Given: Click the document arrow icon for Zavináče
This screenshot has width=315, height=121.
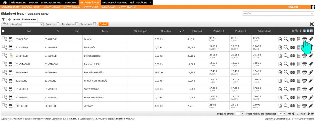Looking at the screenshot, I should (x=280, y=106).
